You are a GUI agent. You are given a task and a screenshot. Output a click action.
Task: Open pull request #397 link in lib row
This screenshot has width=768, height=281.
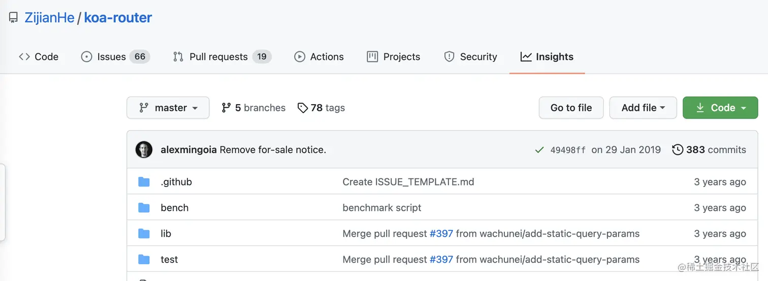point(441,234)
